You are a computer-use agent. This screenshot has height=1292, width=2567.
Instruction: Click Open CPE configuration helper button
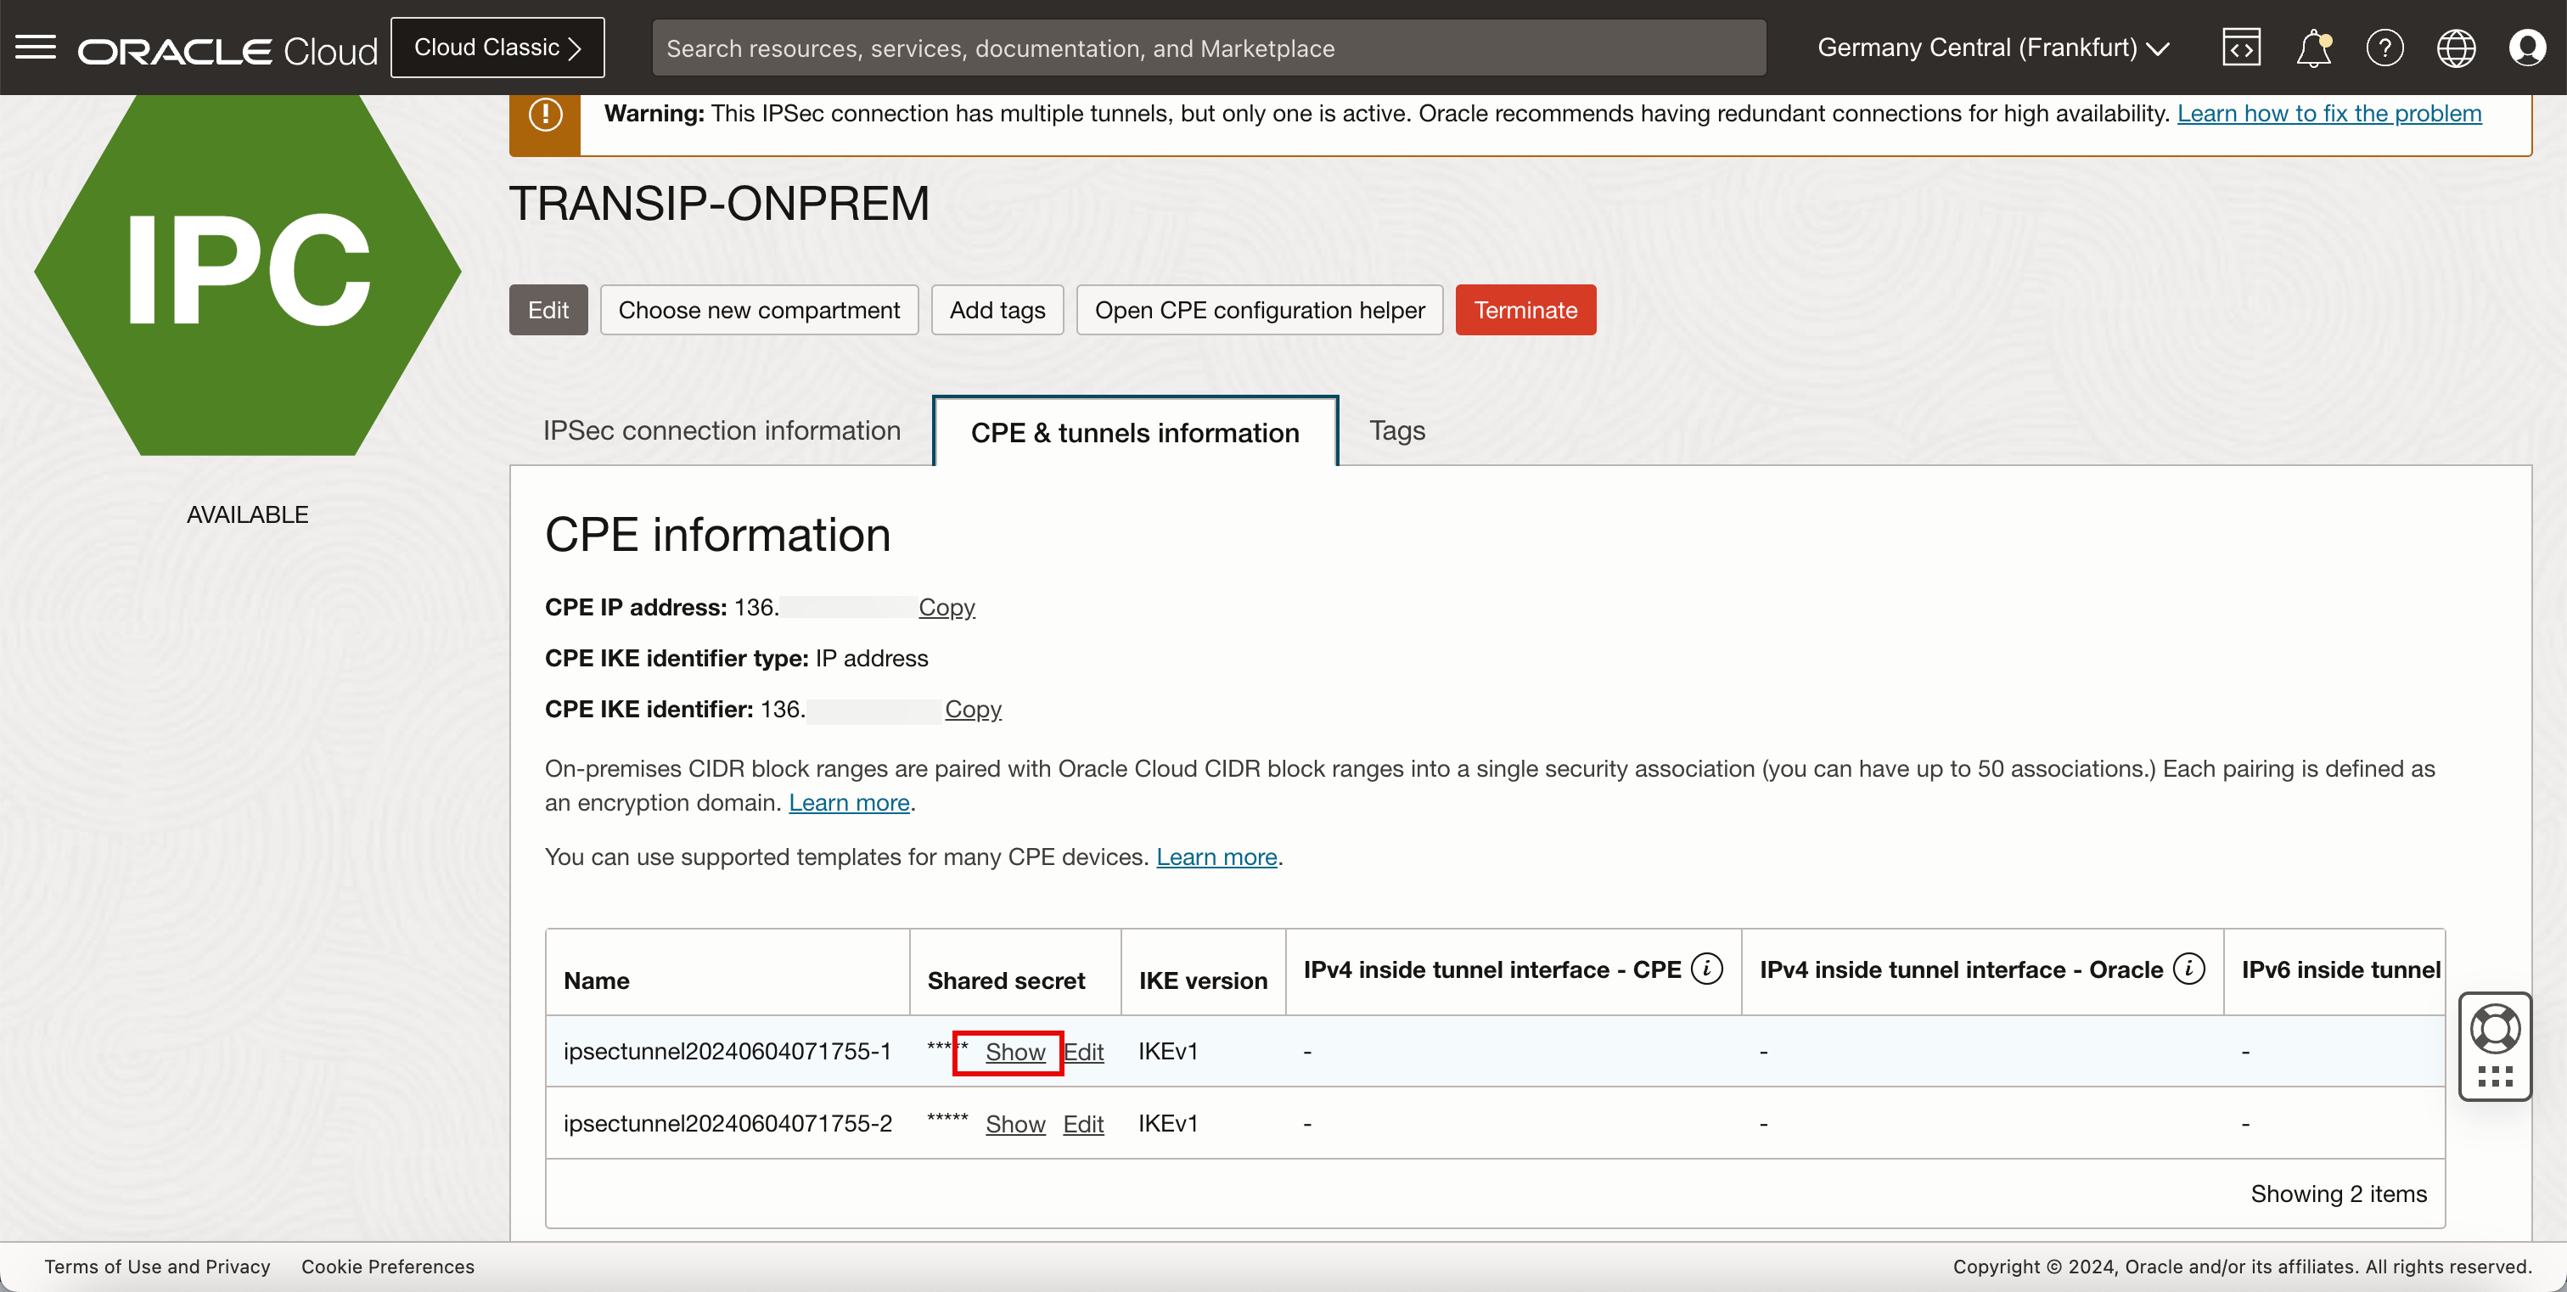tap(1261, 308)
